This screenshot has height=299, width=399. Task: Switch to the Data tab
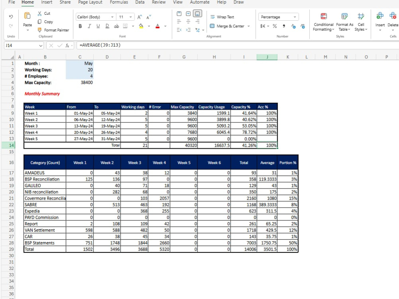click(x=140, y=2)
